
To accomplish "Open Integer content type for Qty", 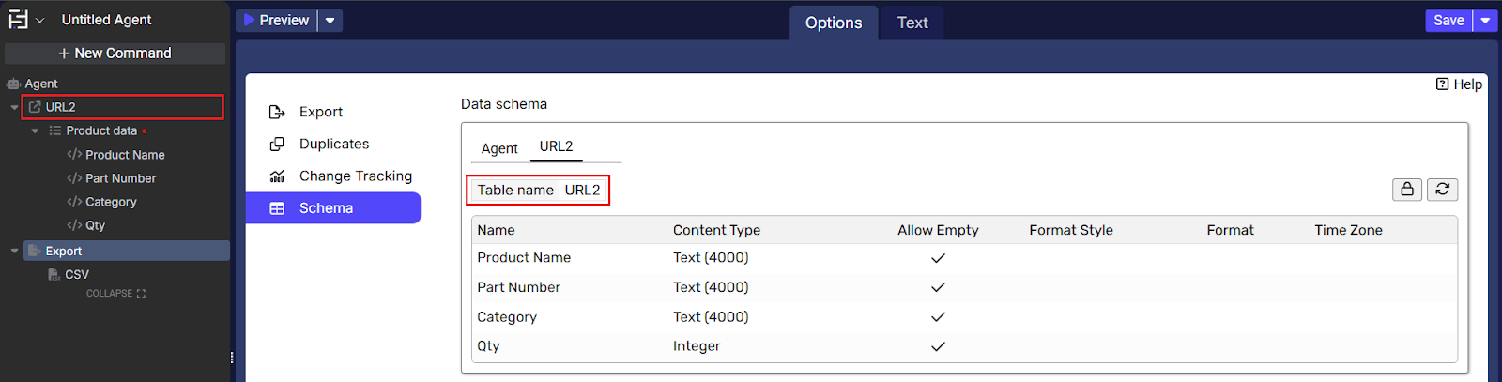I will tap(697, 346).
